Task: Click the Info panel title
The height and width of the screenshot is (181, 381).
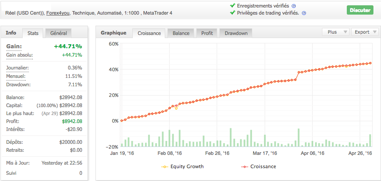Action: coord(11,33)
